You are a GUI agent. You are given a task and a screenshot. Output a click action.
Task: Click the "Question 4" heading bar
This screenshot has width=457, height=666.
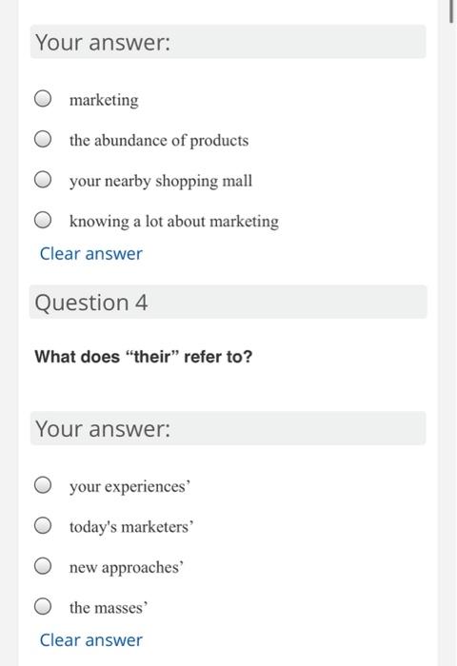228,302
